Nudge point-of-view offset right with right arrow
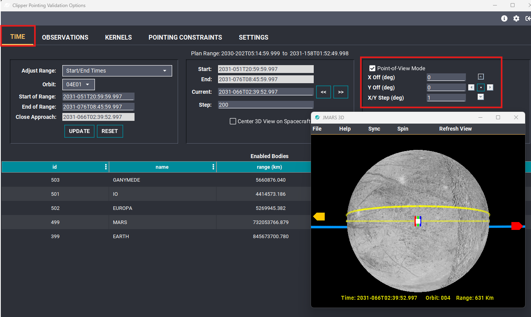Viewport: 531px width, 317px height. 490,87
